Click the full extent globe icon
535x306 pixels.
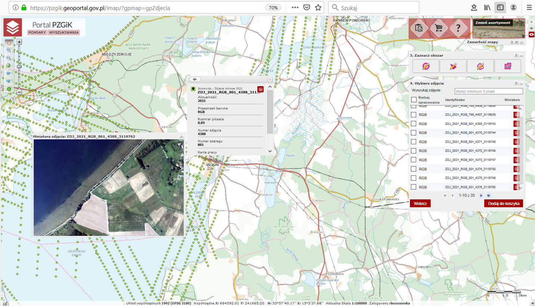[9, 66]
